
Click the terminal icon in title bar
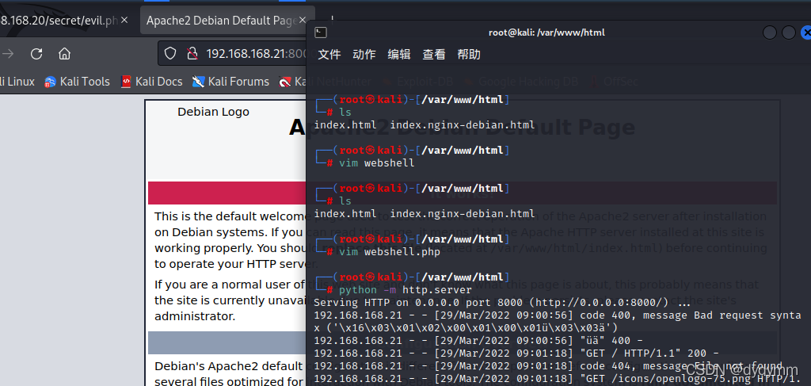pyautogui.click(x=321, y=32)
